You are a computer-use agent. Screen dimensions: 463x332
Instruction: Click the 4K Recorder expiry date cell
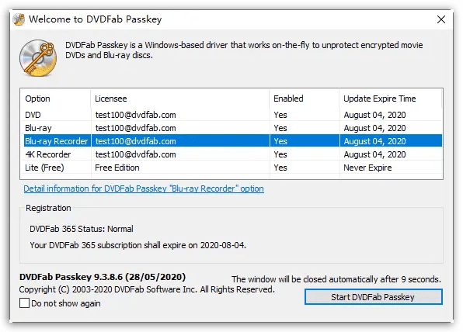point(374,154)
